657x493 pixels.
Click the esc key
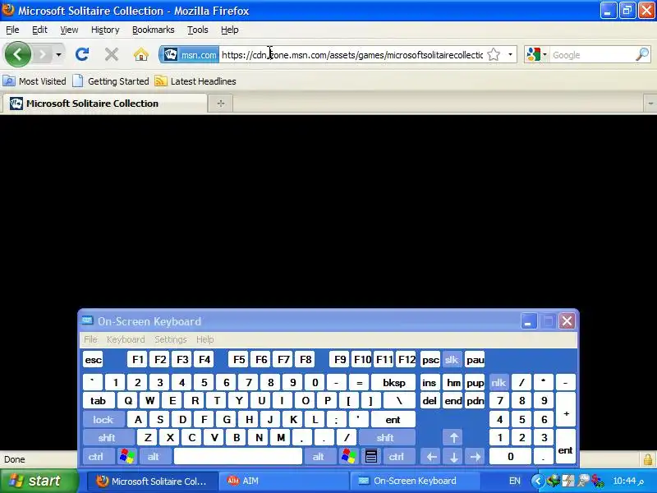pos(93,359)
